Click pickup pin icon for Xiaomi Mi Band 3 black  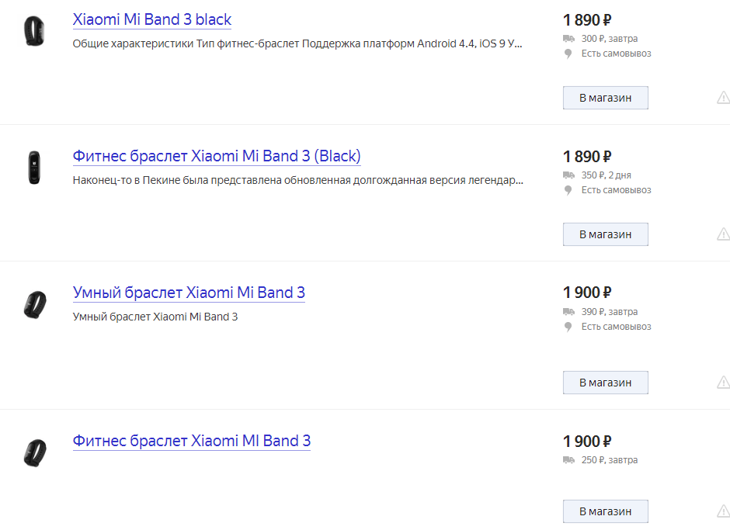click(568, 54)
